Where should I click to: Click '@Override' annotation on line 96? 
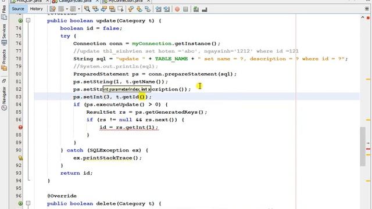(x=62, y=196)
